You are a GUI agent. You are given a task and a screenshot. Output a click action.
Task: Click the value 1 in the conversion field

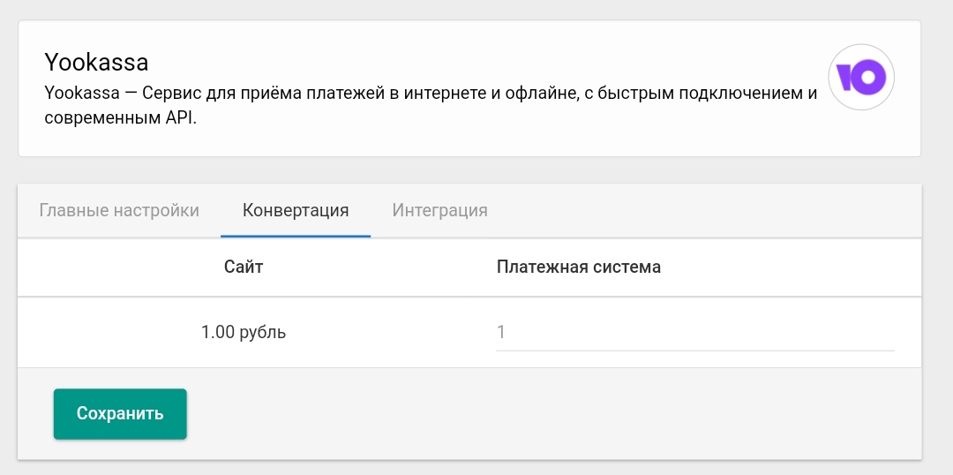[x=501, y=332]
